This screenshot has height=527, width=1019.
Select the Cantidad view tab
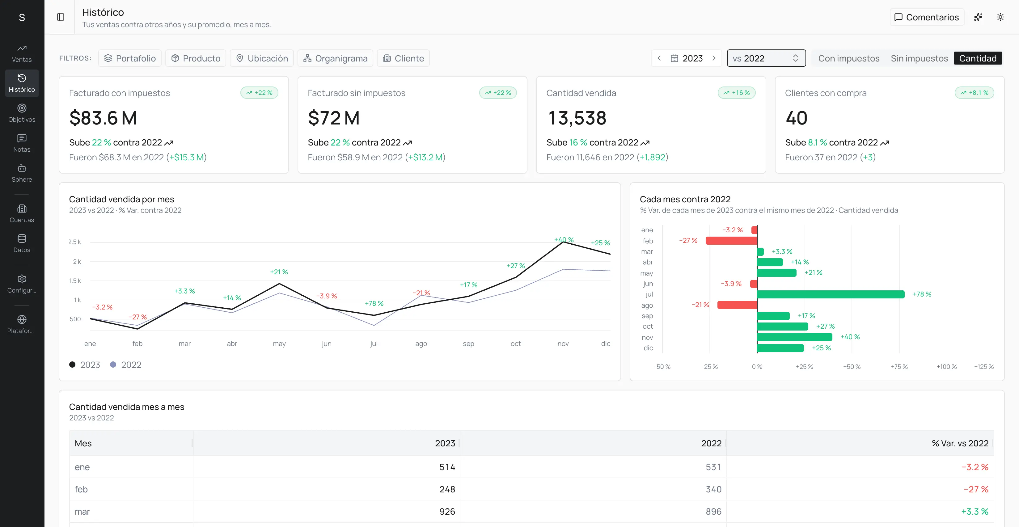point(978,58)
